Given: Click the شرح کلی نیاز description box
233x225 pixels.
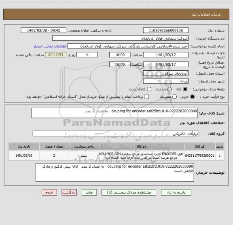Looking at the screenshot, I should 114,113.
